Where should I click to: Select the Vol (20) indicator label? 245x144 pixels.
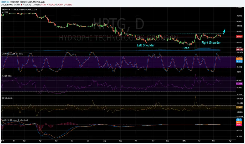coord(5,12)
